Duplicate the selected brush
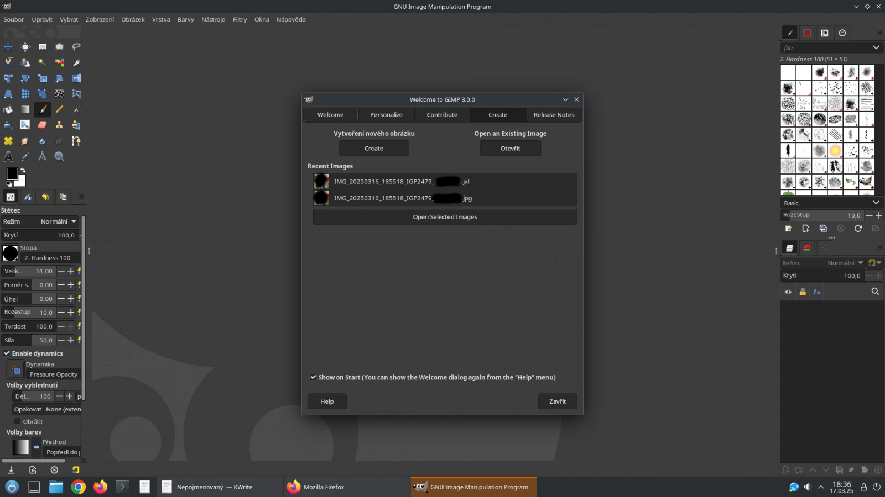 [x=823, y=229]
